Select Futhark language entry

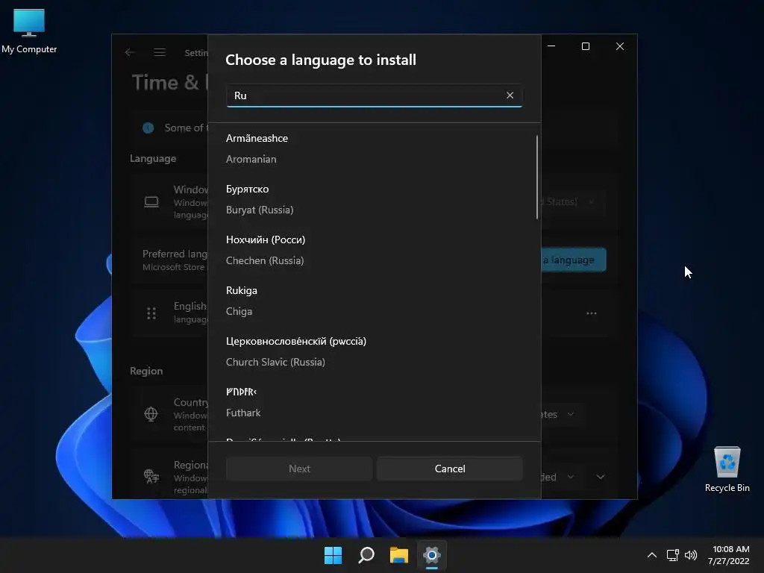coord(374,402)
